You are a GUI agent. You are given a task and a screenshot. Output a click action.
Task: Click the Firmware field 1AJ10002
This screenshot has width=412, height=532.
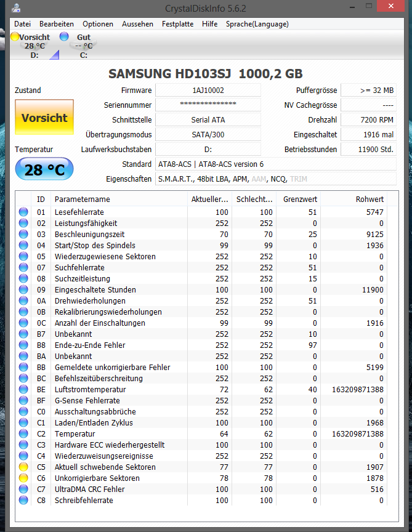(x=208, y=91)
